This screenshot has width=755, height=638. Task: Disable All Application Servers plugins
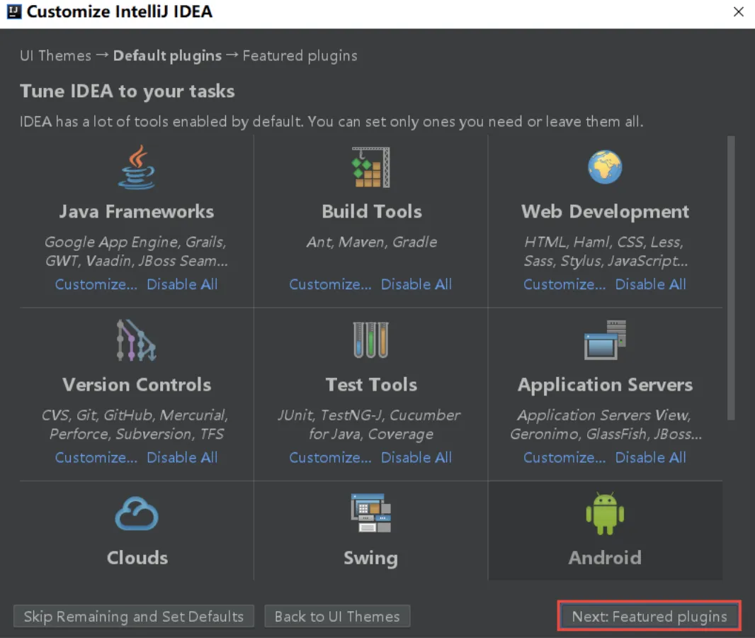point(650,457)
